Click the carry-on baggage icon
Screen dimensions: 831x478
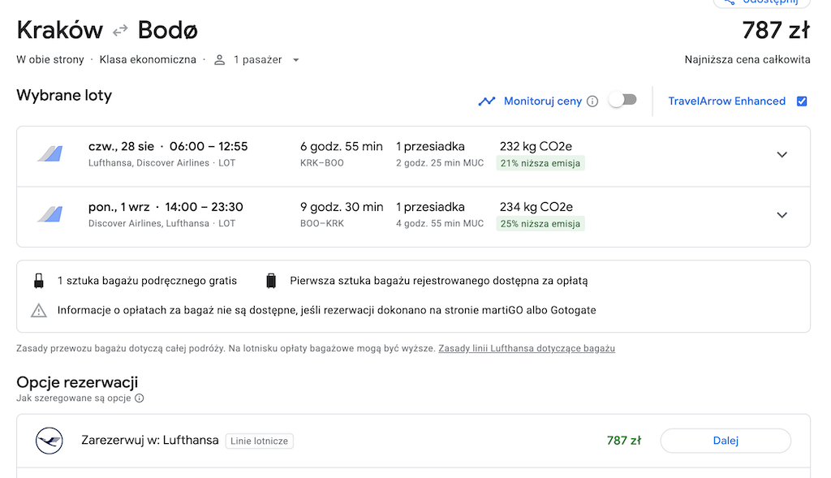pyautogui.click(x=39, y=281)
